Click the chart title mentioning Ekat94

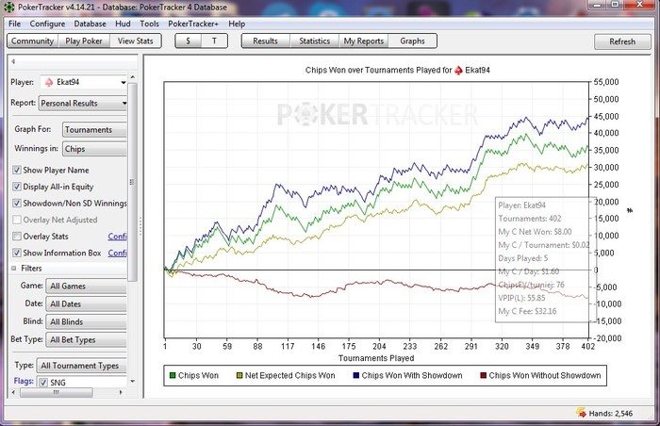coord(397,71)
